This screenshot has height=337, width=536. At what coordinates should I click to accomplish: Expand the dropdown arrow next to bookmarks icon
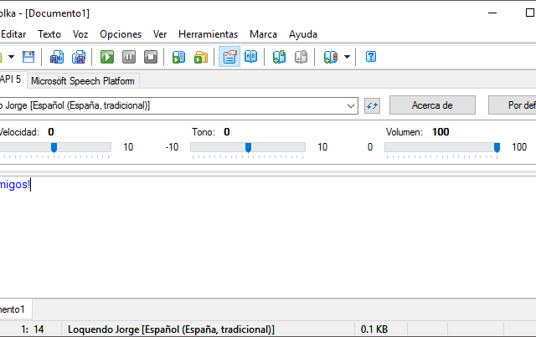coord(347,57)
